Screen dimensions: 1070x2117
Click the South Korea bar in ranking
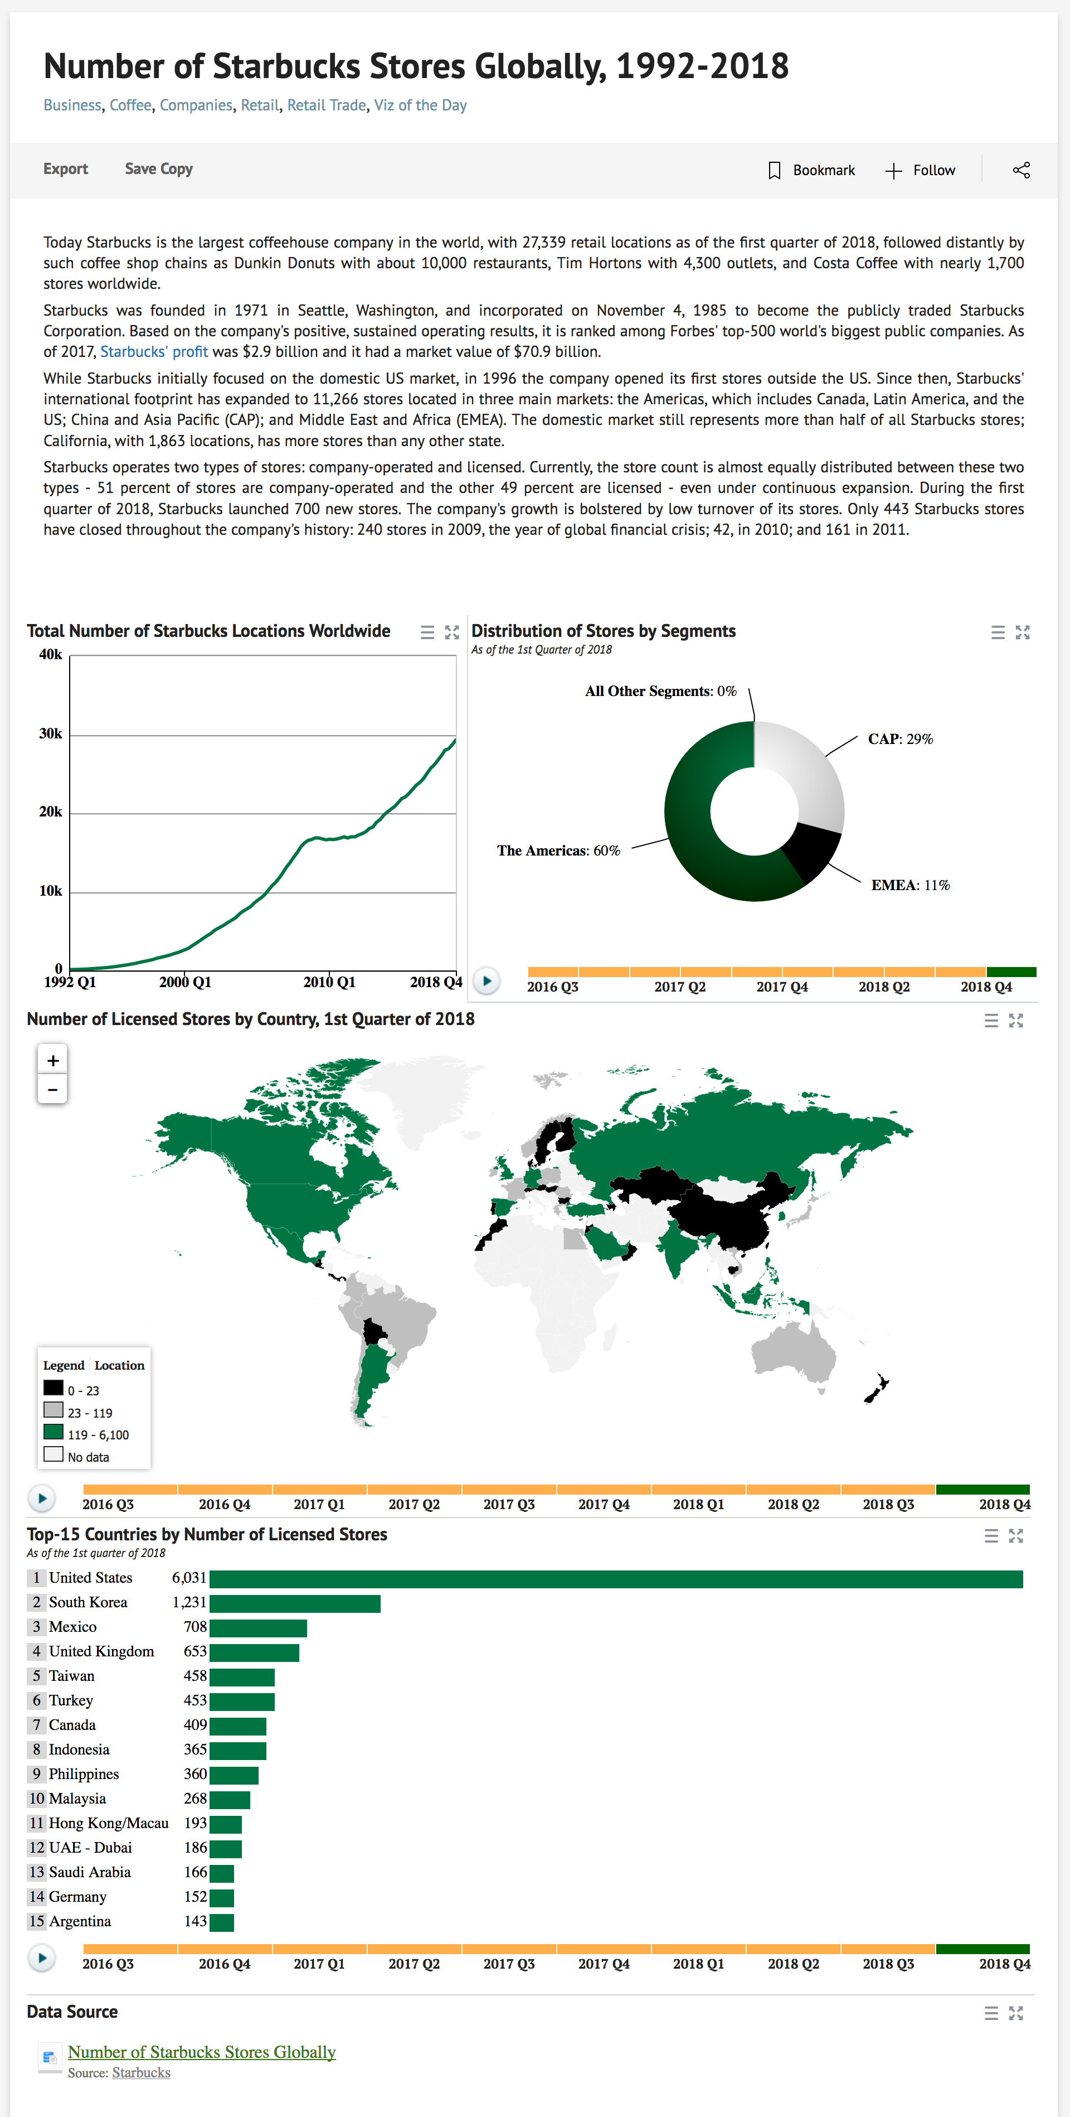click(295, 1604)
